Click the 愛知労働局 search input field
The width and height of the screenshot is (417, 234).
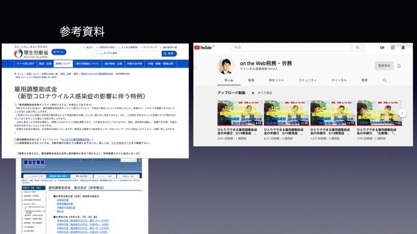pyautogui.click(x=129, y=161)
